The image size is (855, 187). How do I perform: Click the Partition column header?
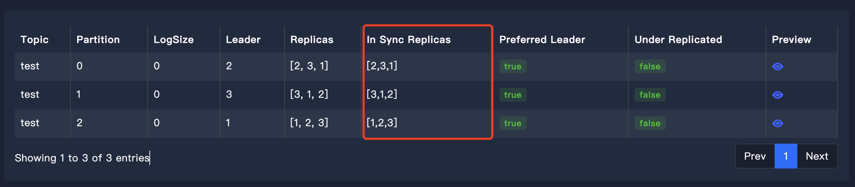pyautogui.click(x=98, y=39)
